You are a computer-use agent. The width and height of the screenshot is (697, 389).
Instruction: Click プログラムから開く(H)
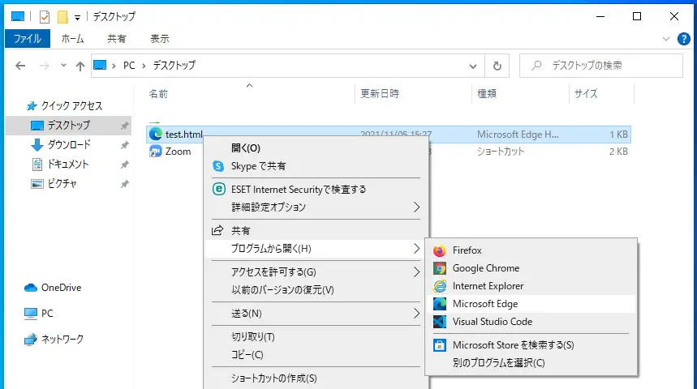pos(316,249)
